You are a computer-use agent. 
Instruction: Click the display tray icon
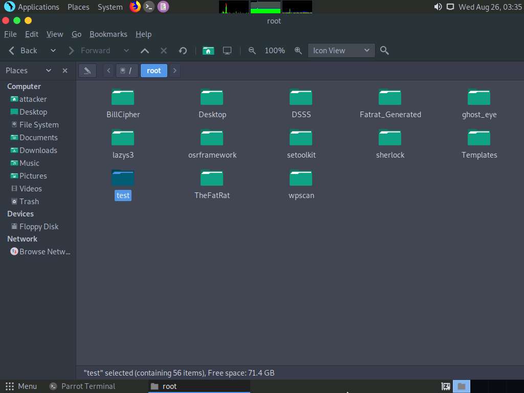450,7
